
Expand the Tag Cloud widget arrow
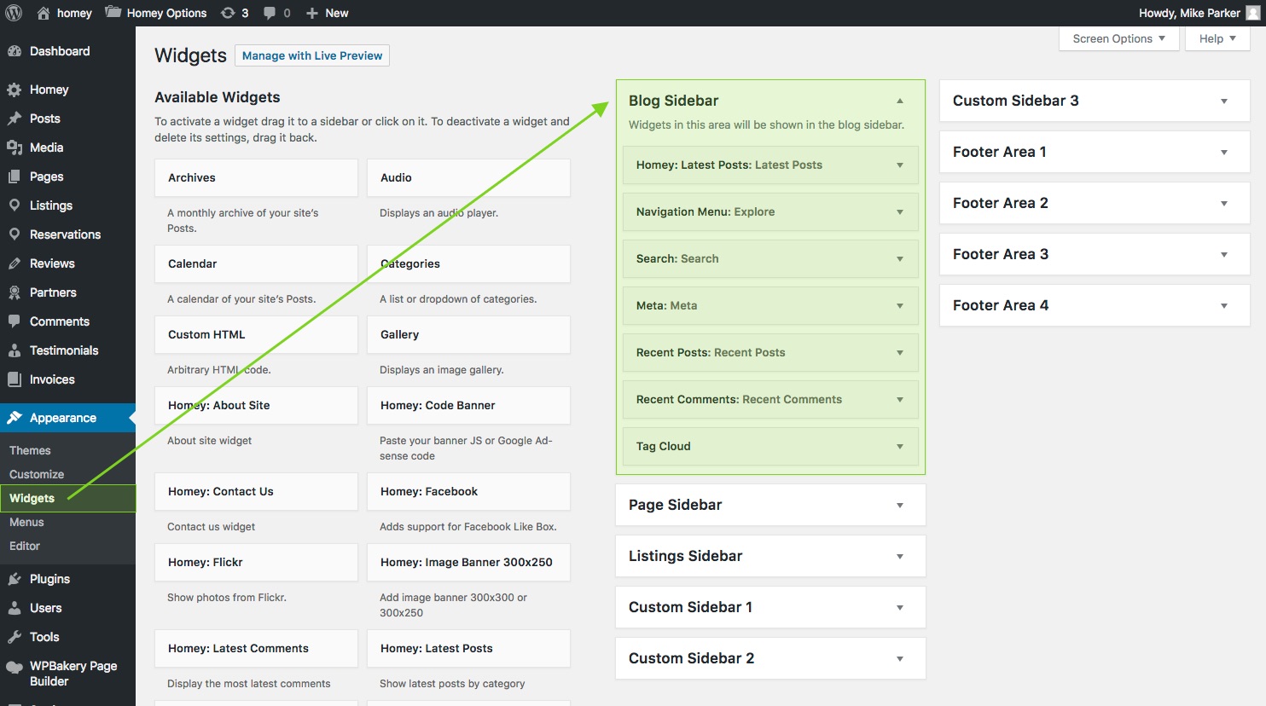[899, 447]
